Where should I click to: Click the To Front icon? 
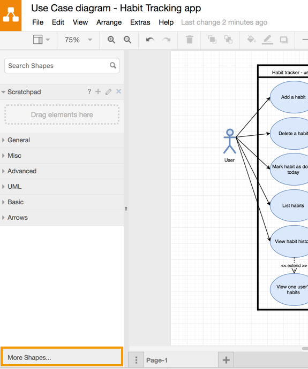212,39
